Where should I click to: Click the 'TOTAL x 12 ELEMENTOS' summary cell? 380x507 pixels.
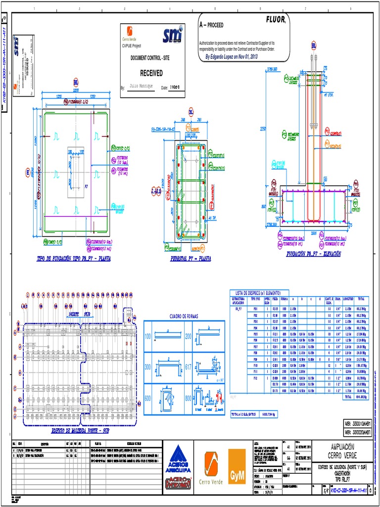(254, 414)
